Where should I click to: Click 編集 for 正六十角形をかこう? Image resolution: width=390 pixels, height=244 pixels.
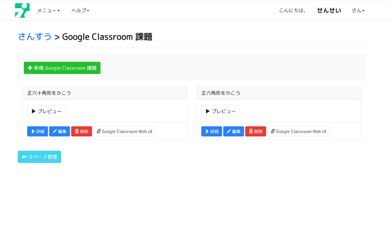[x=59, y=131]
